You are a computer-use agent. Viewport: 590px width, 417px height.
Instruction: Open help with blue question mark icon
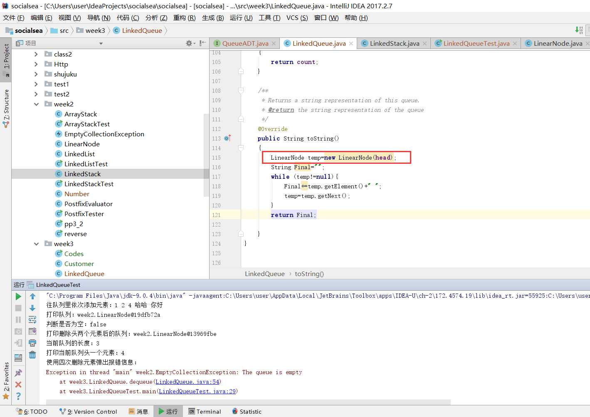(18, 396)
